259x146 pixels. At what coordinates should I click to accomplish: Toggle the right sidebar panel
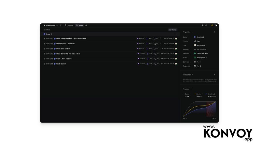(x=216, y=25)
